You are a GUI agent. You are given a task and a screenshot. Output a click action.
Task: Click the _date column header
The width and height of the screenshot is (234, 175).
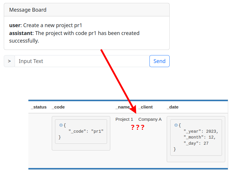pyautogui.click(x=173, y=107)
